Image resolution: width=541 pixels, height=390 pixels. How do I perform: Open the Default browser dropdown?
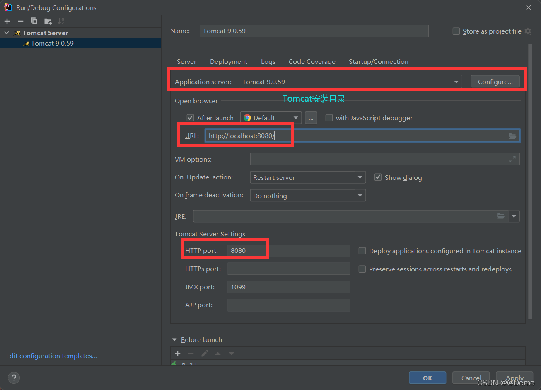[271, 118]
